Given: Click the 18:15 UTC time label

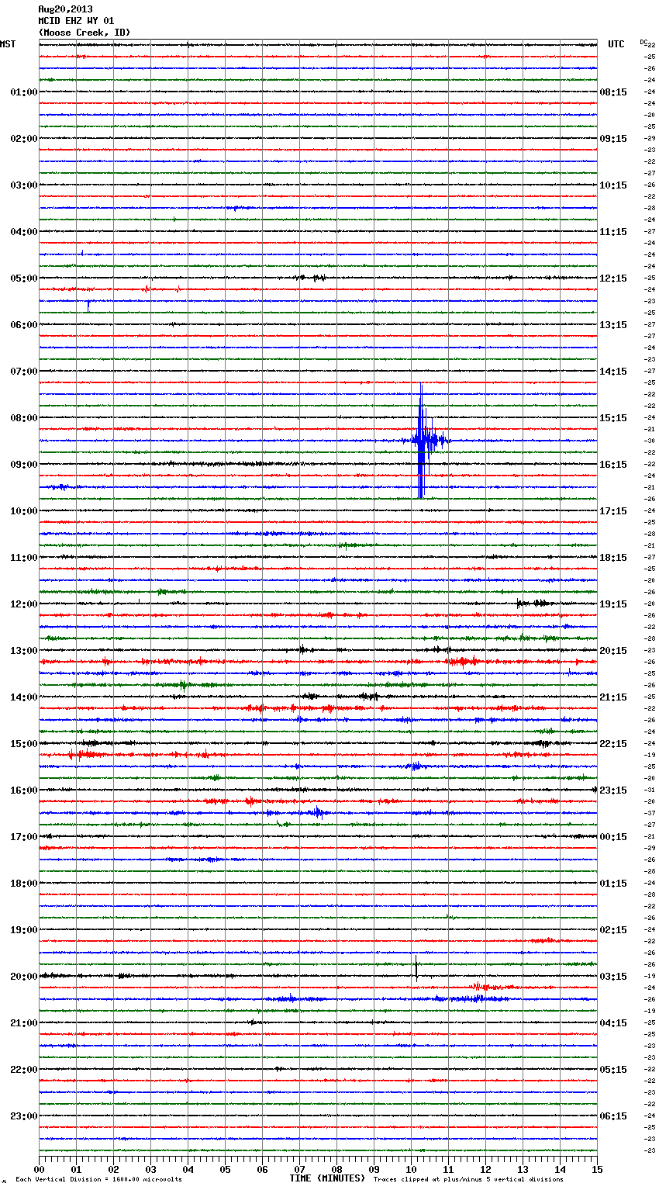Looking at the screenshot, I should click(x=613, y=558).
